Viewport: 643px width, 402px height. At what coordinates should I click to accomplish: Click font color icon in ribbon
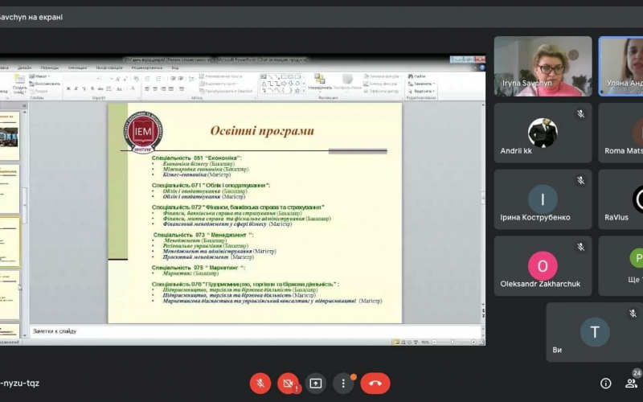pyautogui.click(x=133, y=88)
